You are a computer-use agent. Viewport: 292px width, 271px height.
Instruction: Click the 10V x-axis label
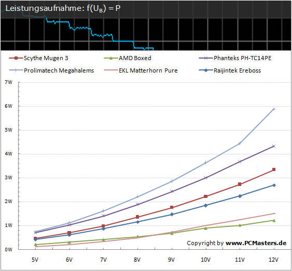(205, 260)
